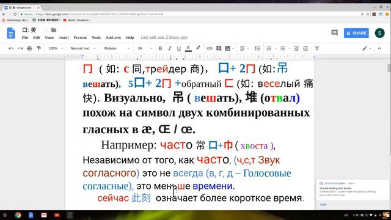Image resolution: width=391 pixels, height=220 pixels.
Task: Expand the bulleted list style arrow
Action: pyautogui.click(x=289, y=49)
